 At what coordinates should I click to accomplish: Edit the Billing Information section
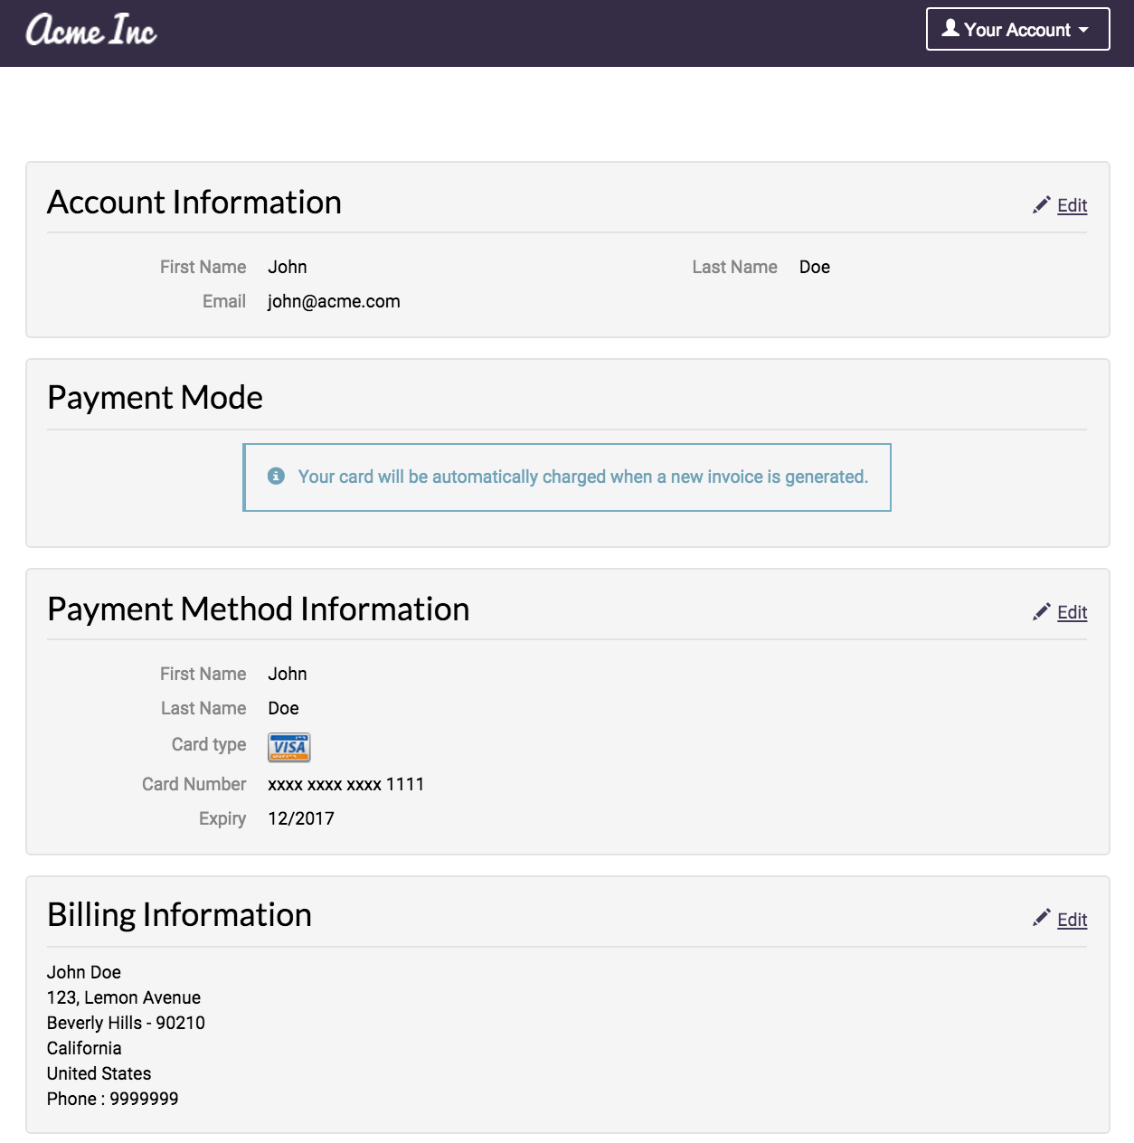(x=1072, y=920)
